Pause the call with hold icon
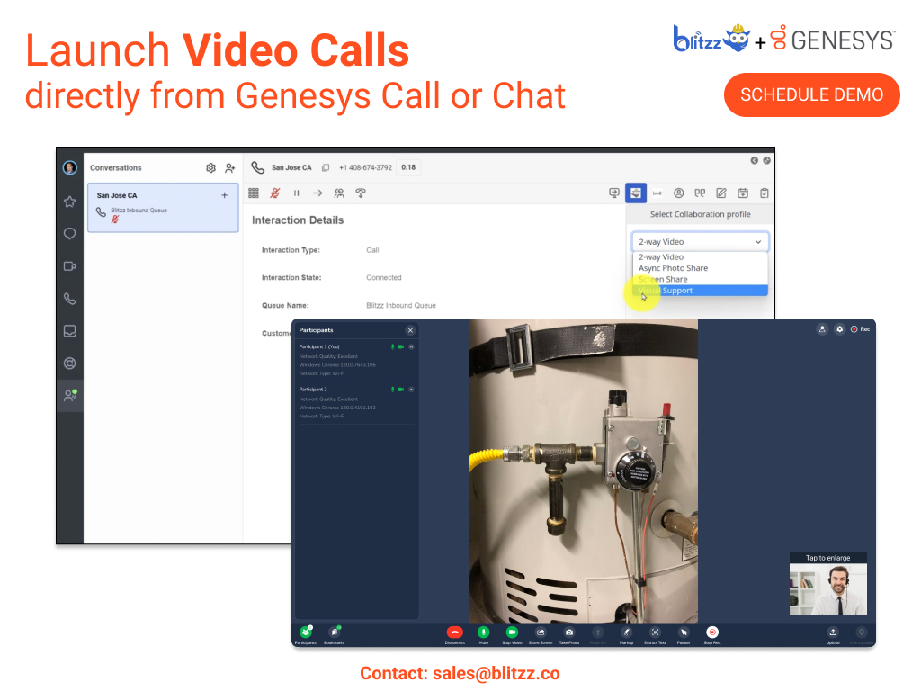This screenshot has width=921, height=691. 297,193
